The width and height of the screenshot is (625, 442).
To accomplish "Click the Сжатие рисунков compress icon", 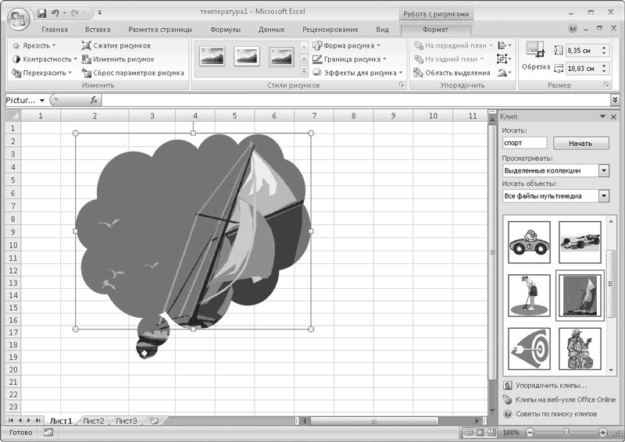I will point(86,45).
